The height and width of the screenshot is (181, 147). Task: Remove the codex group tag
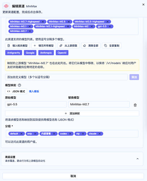(70, 134)
